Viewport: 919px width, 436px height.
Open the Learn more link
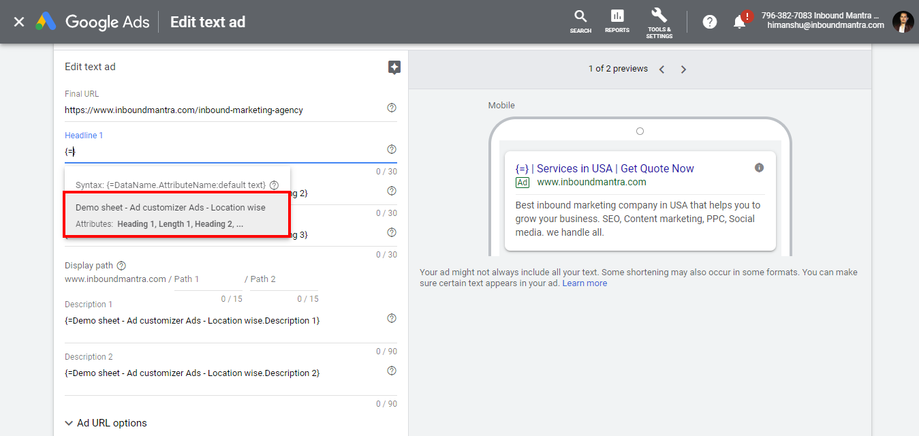coord(585,283)
